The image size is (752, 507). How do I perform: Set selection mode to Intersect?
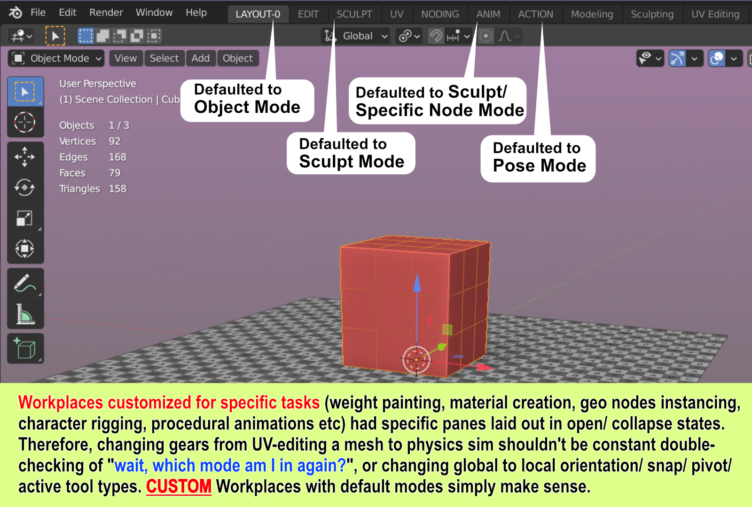[154, 36]
